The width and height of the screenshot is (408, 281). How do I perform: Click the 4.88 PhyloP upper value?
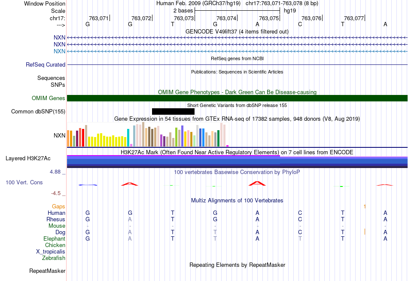[x=55, y=172]
